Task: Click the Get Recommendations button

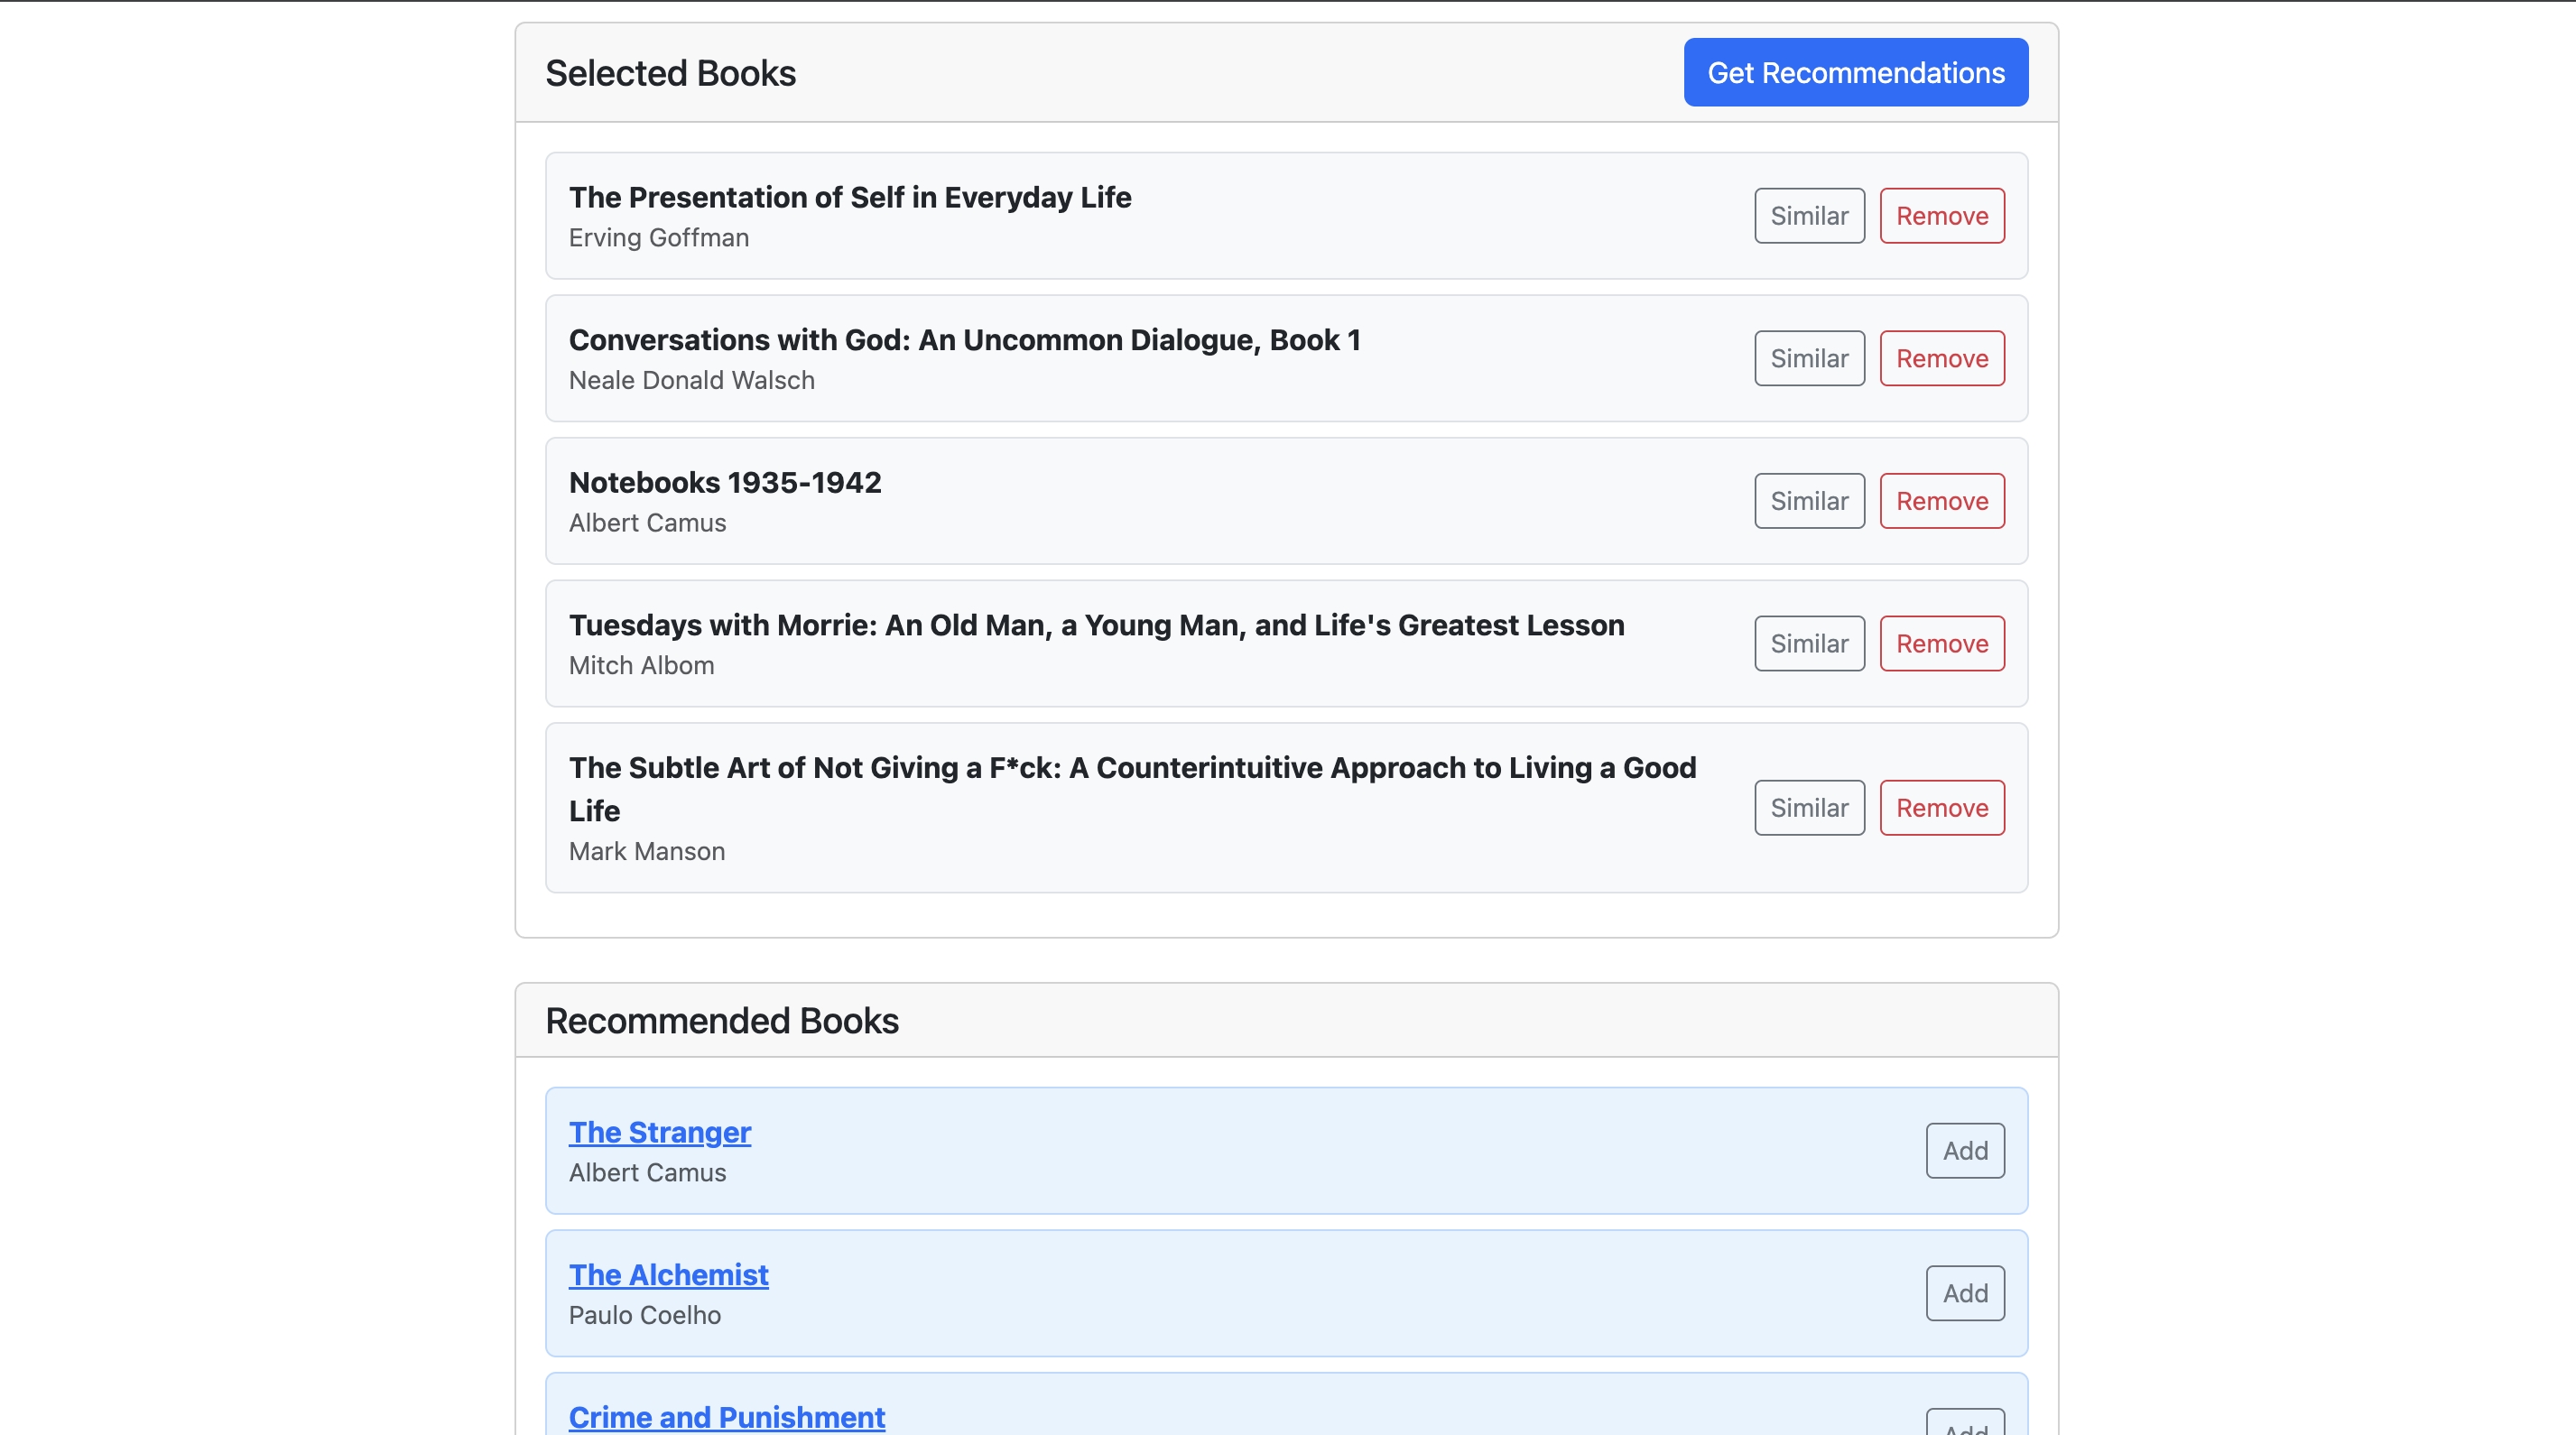Action: pos(1855,73)
